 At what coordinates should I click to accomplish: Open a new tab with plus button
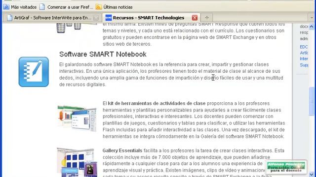click(x=207, y=18)
